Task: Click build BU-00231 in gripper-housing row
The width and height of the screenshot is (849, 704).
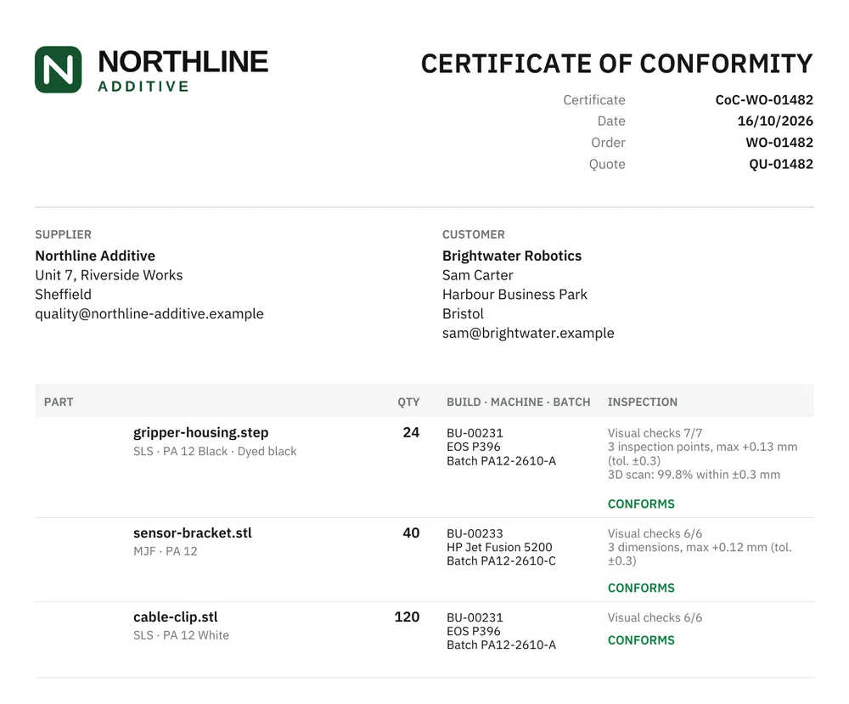Action: (475, 433)
